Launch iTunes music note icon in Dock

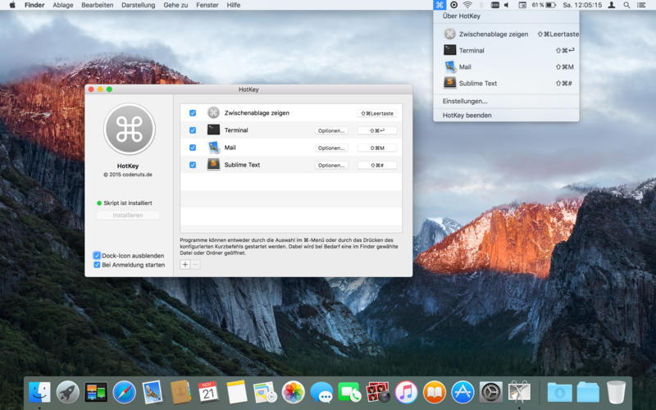pos(406,393)
